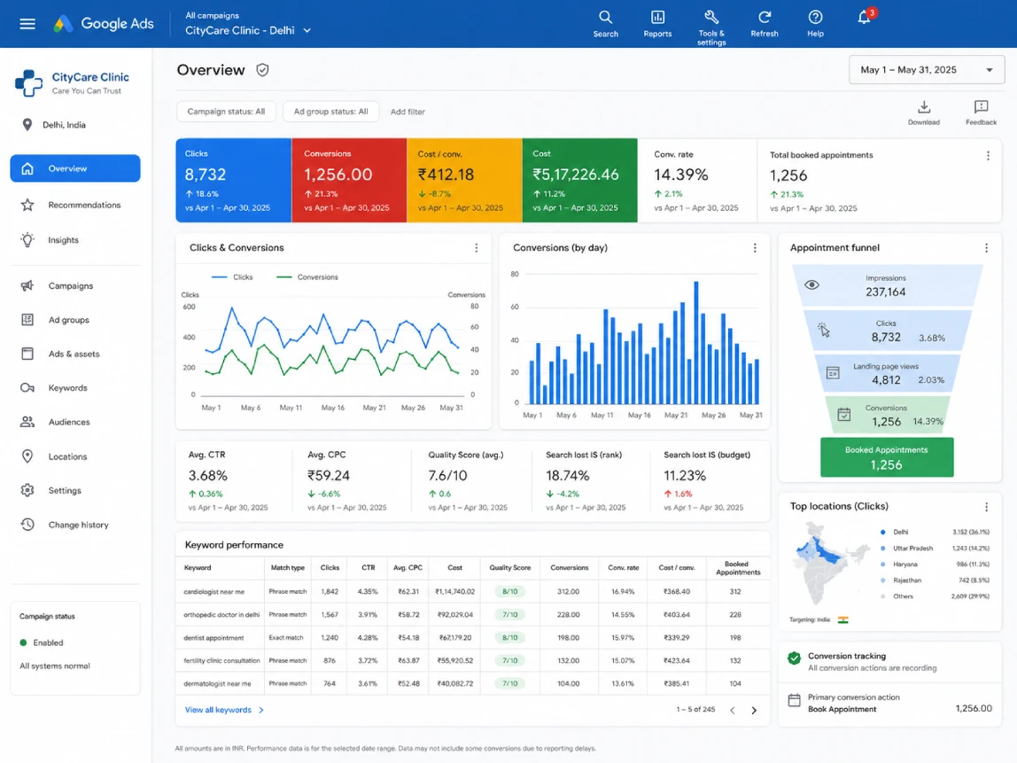Click the green Conversion tracking checkmark

point(794,658)
